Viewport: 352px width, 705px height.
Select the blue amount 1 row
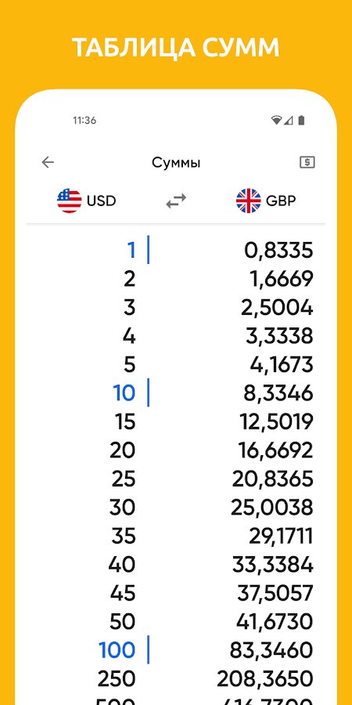pos(176,250)
